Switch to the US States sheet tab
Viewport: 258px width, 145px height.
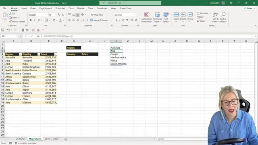pyautogui.click(x=21, y=139)
